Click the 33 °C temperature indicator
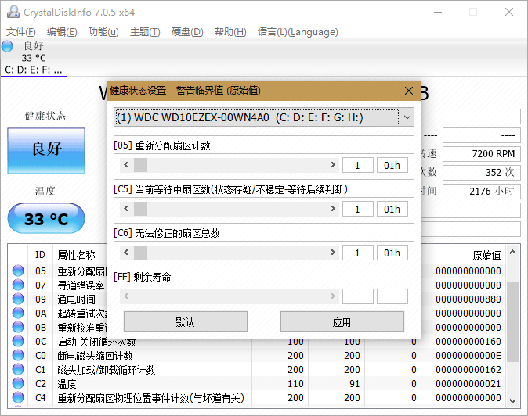Image resolution: width=528 pixels, height=416 pixels. [45, 219]
